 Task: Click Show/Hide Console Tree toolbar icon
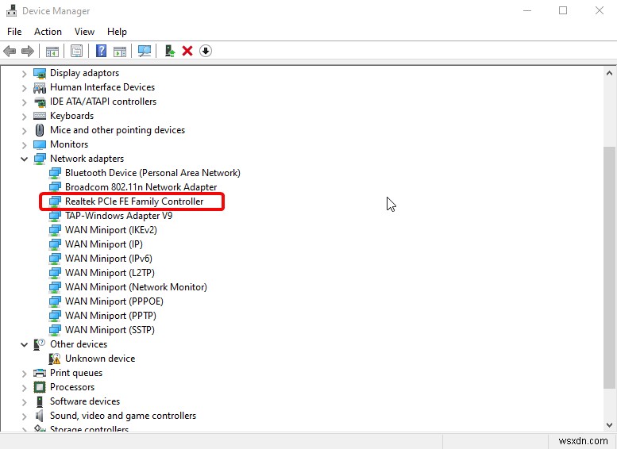[x=52, y=51]
